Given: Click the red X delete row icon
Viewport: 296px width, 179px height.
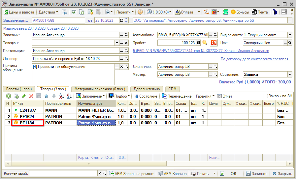Looking at the screenshot, I should point(31,96).
